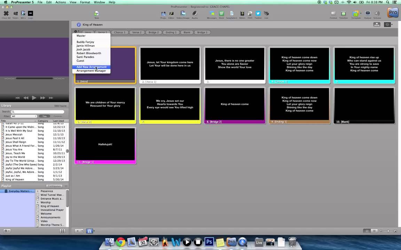Viewport: 401px width, 250px height.
Task: Click the Live toolbar icon
Action: coord(266,15)
